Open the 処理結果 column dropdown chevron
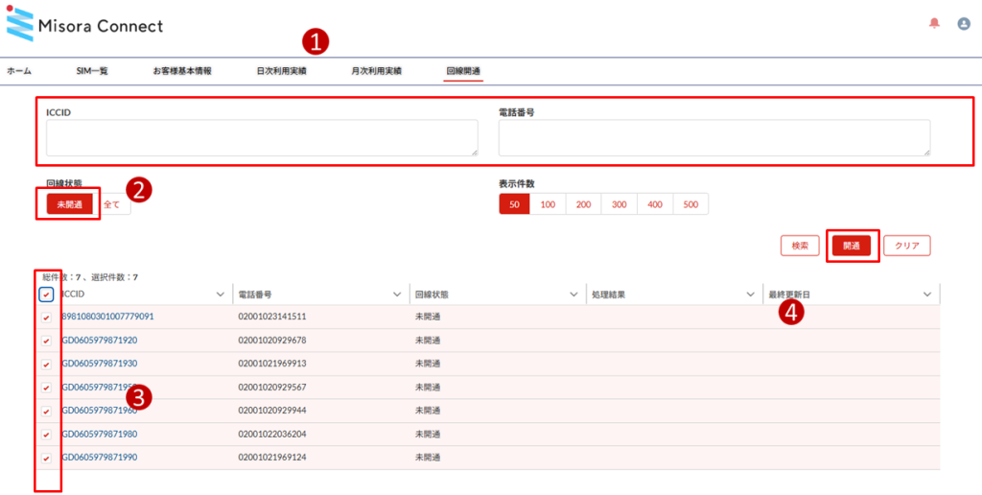The width and height of the screenshot is (982, 495). [x=573, y=295]
